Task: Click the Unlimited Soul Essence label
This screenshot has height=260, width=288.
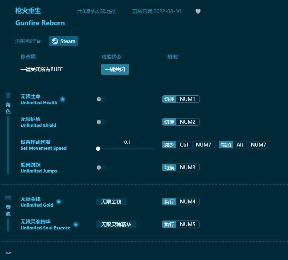Action: 46,228
